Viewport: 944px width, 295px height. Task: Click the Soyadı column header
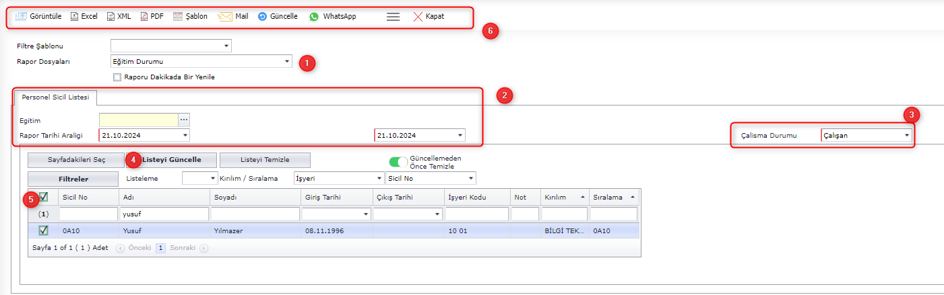coord(255,197)
